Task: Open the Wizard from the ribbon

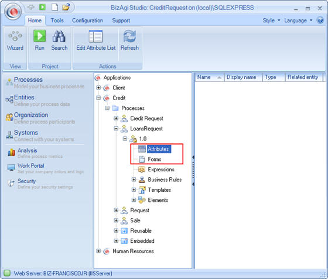Action: [15, 41]
